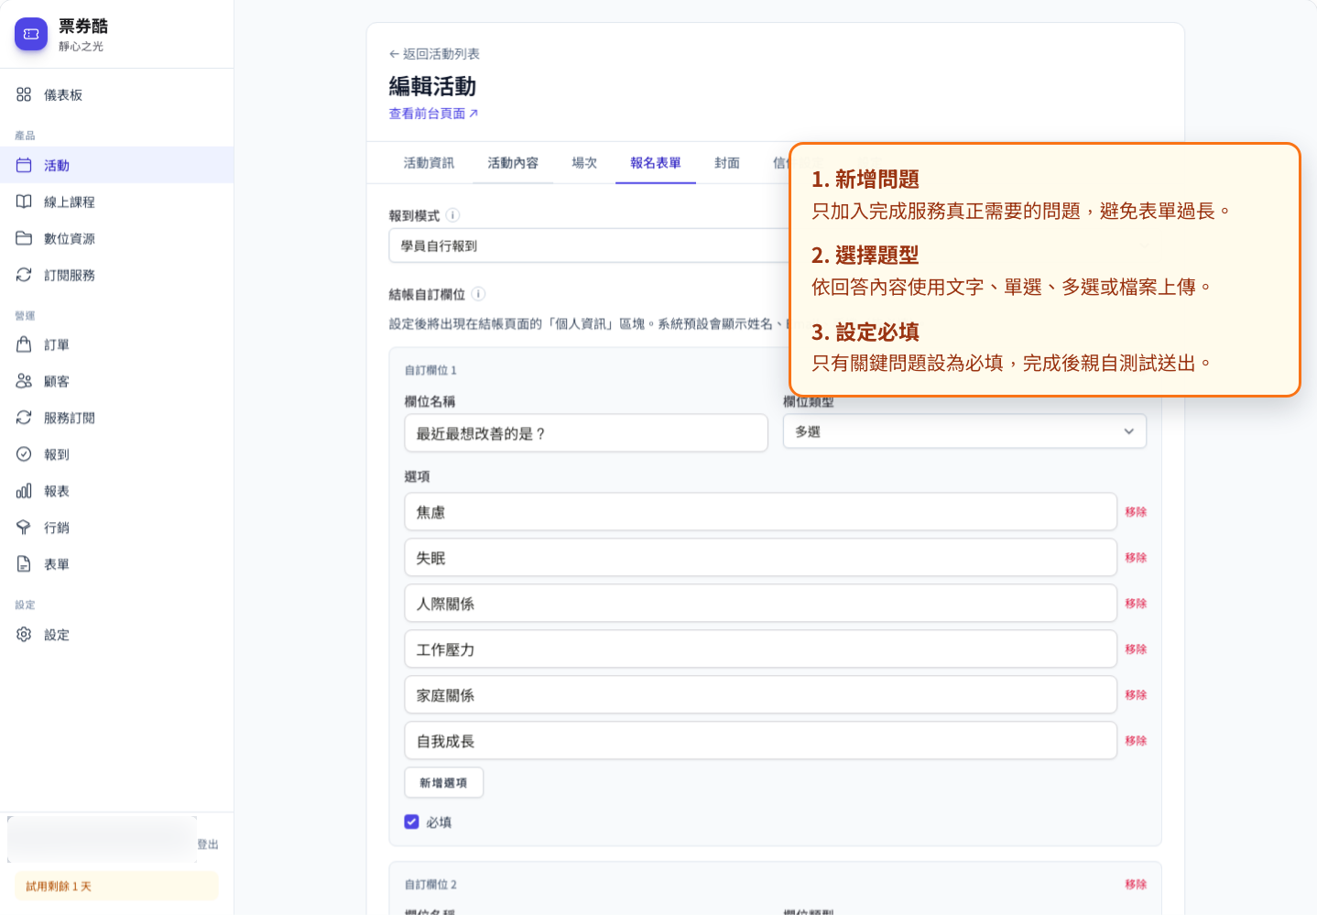Open 查看前台頁面 link

coord(433,114)
